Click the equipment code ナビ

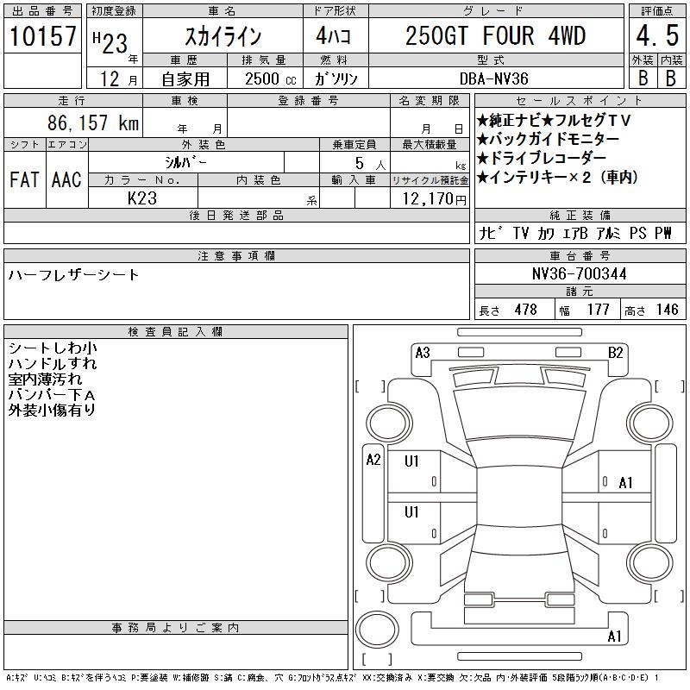[x=491, y=233]
